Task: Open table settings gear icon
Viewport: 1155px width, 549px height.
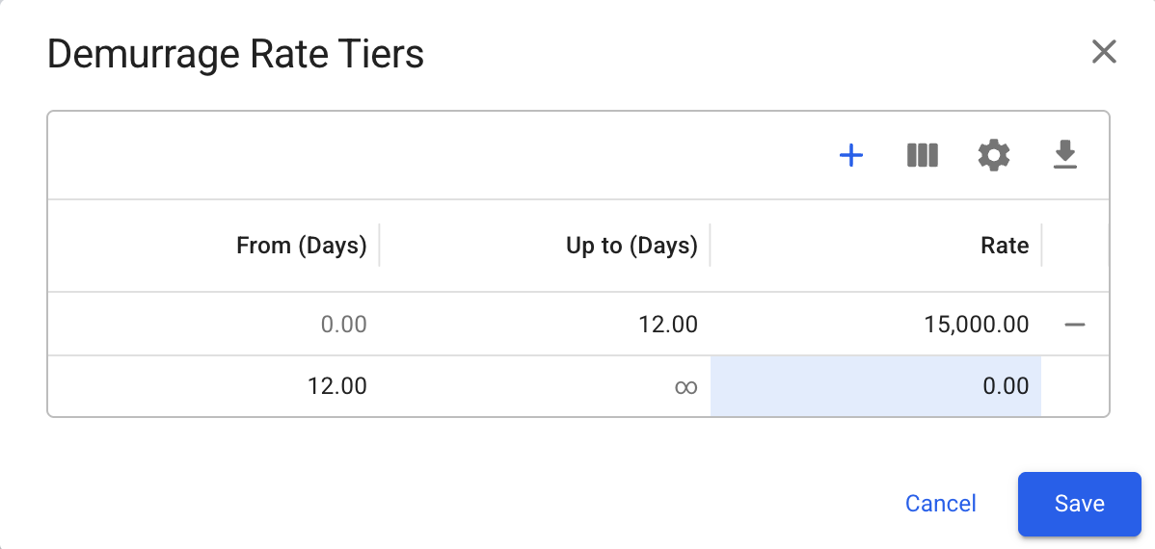Action: (x=994, y=155)
